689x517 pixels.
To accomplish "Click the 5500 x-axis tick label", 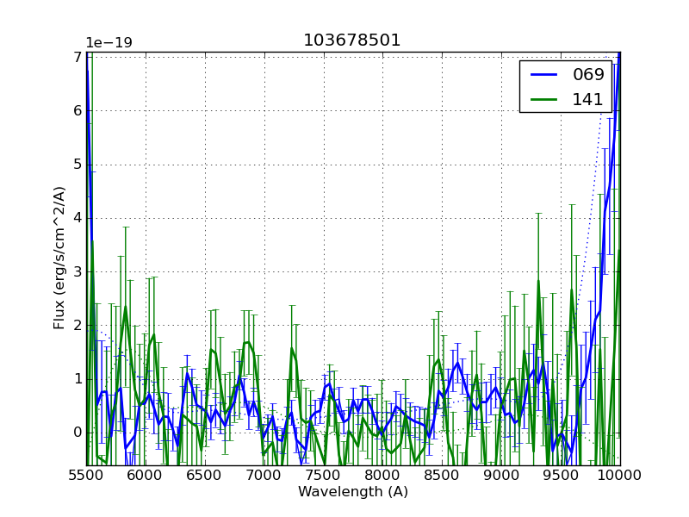I will click(86, 476).
